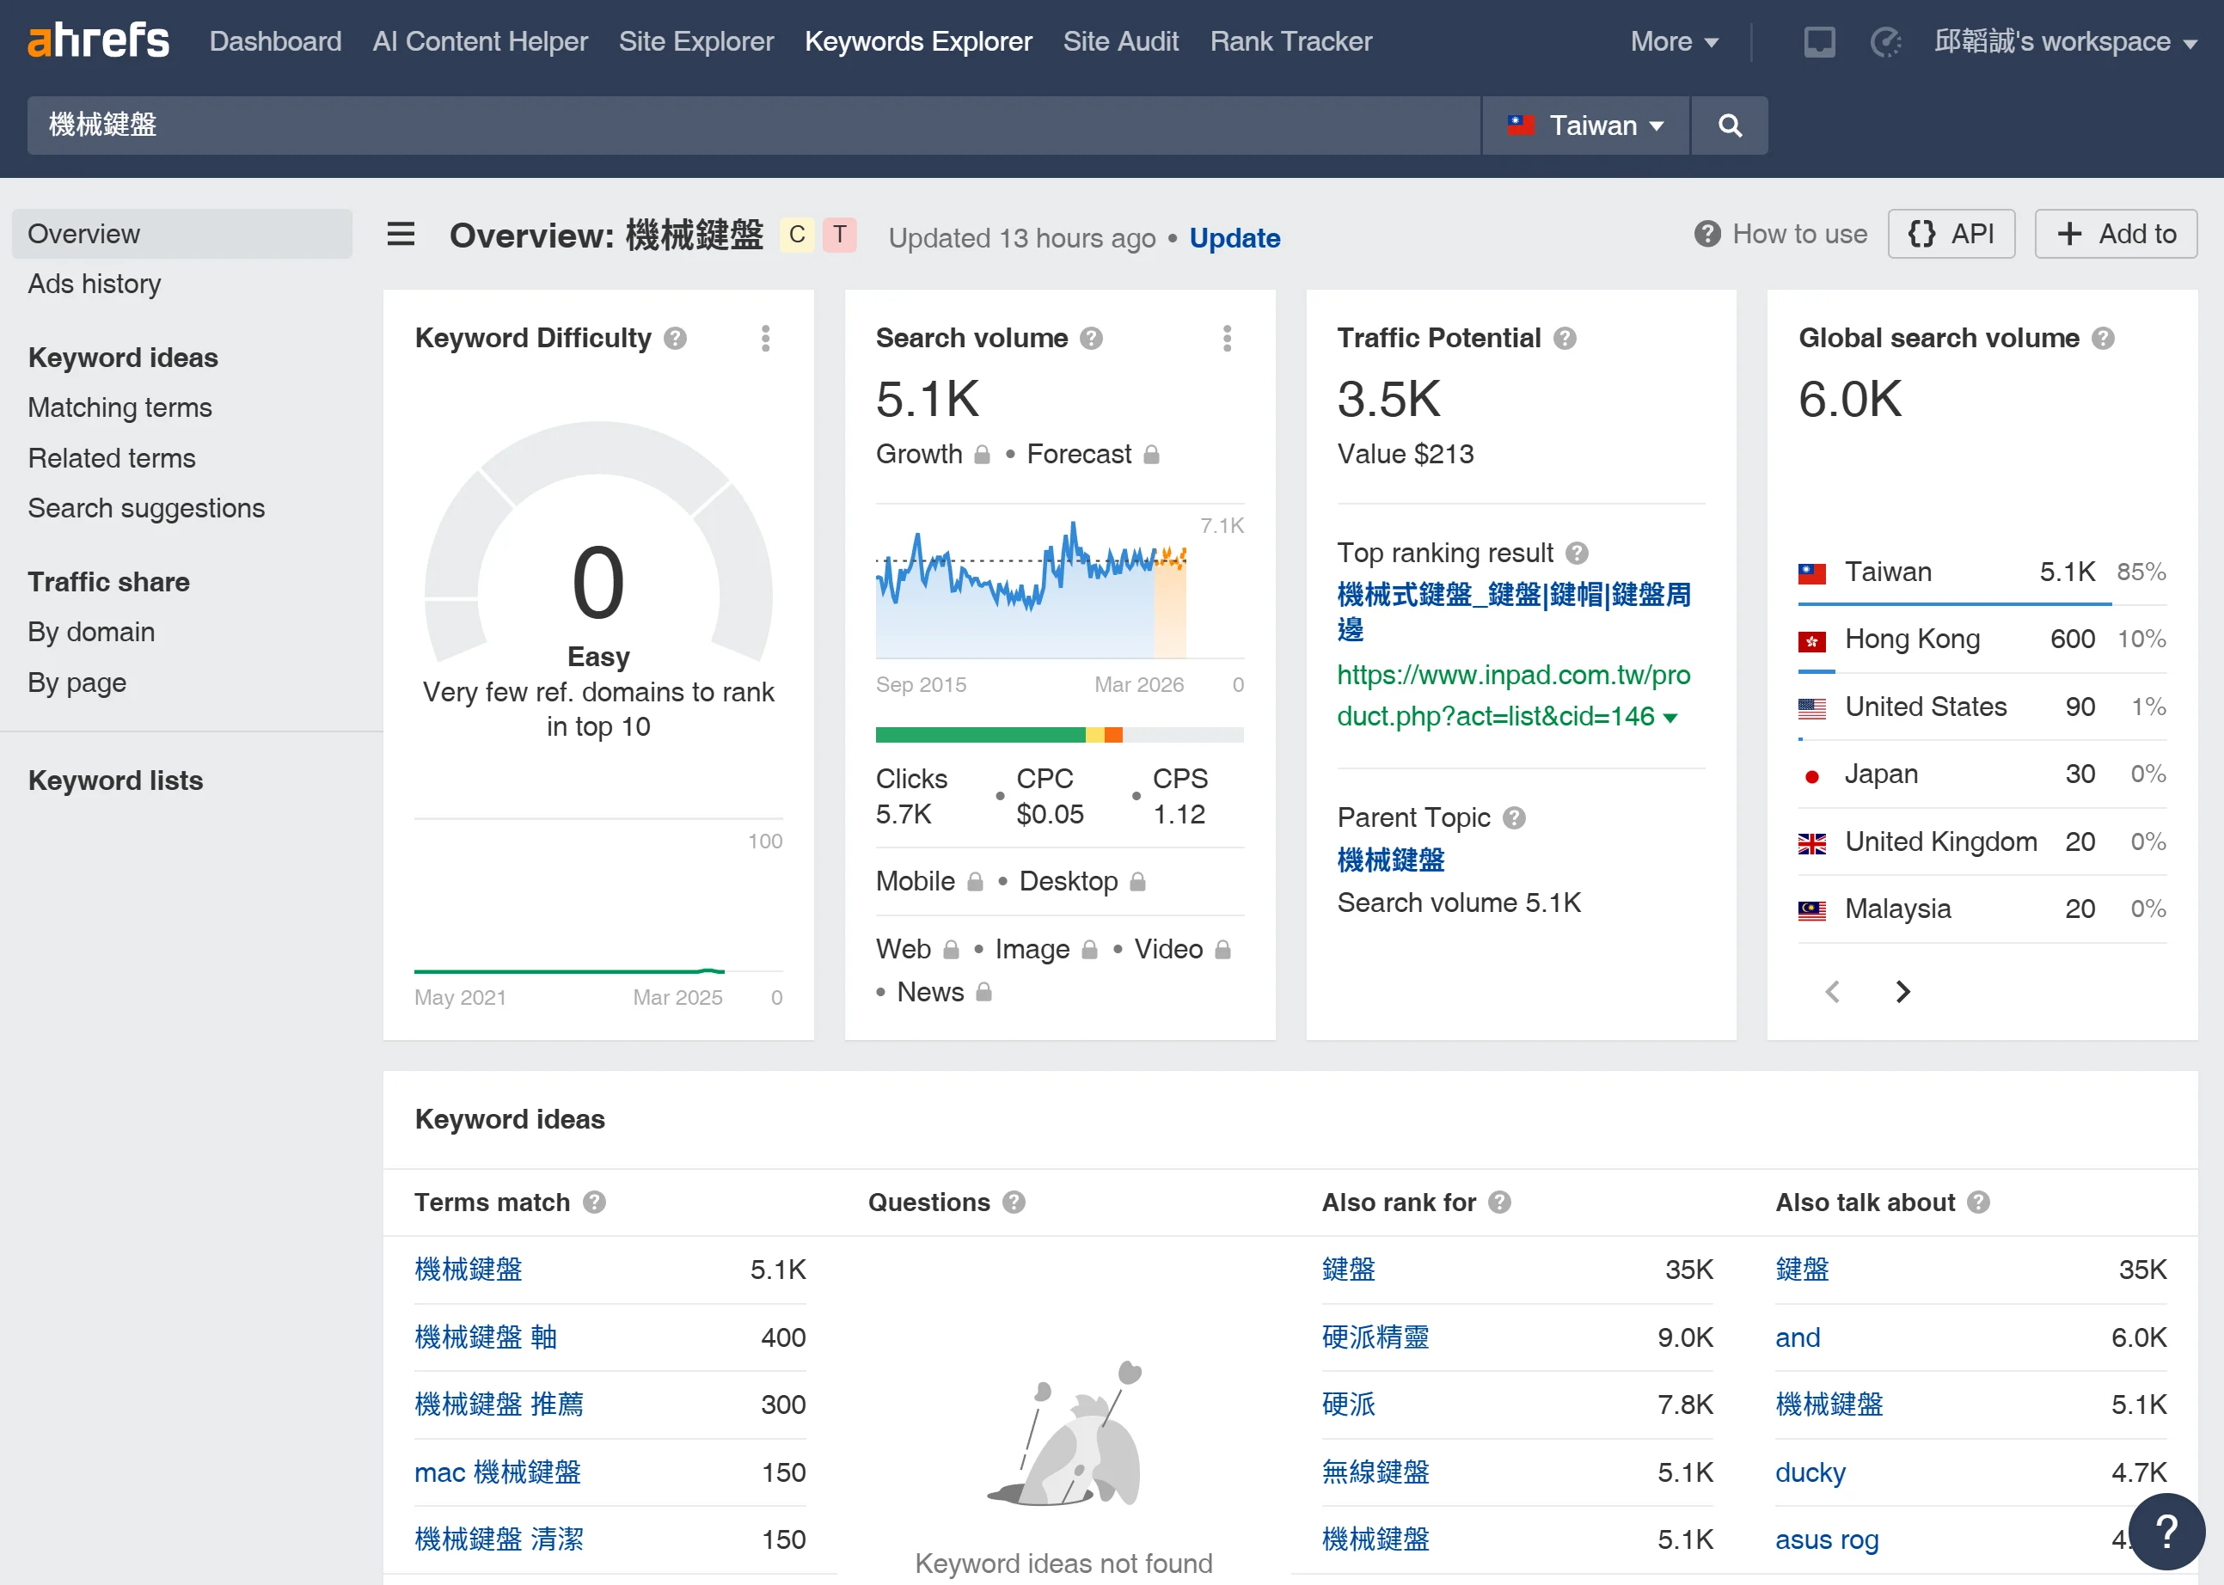Open the three-dot menu on Keyword Difficulty card
Screen dimensions: 2224x1585
click(767, 338)
